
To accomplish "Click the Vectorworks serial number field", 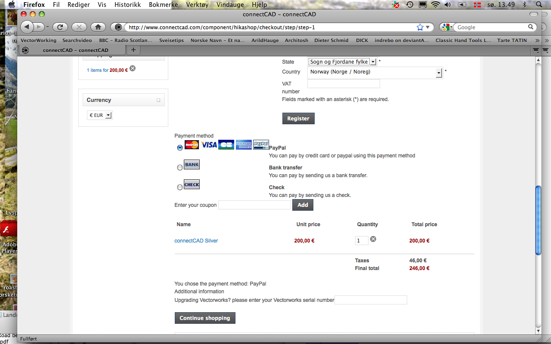I will (x=371, y=300).
